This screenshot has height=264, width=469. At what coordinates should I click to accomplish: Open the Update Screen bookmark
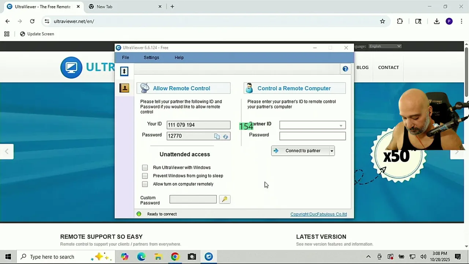click(37, 34)
